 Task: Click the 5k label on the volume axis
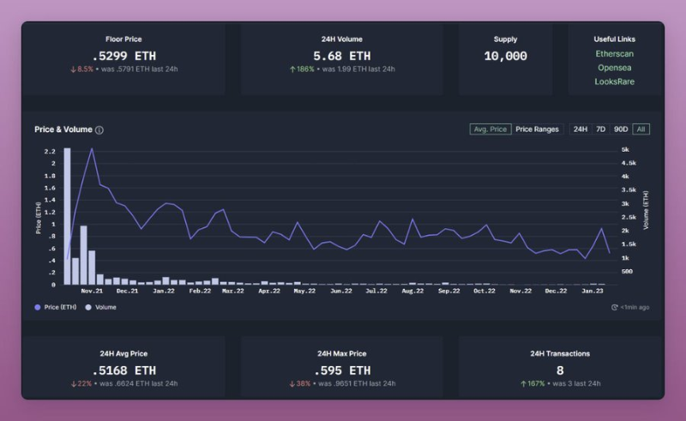coord(625,150)
